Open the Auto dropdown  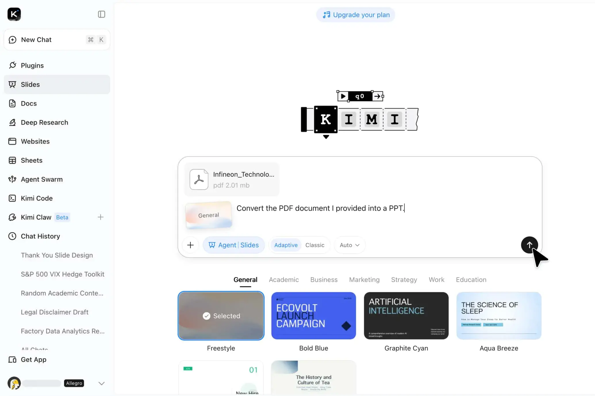point(350,245)
